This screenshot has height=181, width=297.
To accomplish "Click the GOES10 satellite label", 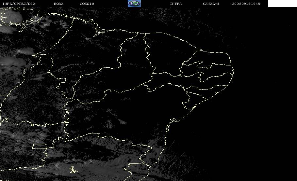I will [87, 4].
